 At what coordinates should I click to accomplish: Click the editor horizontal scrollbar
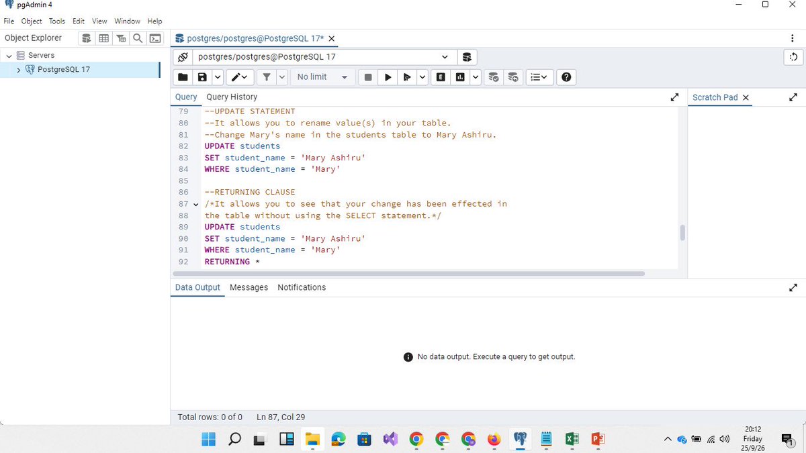tap(408, 274)
